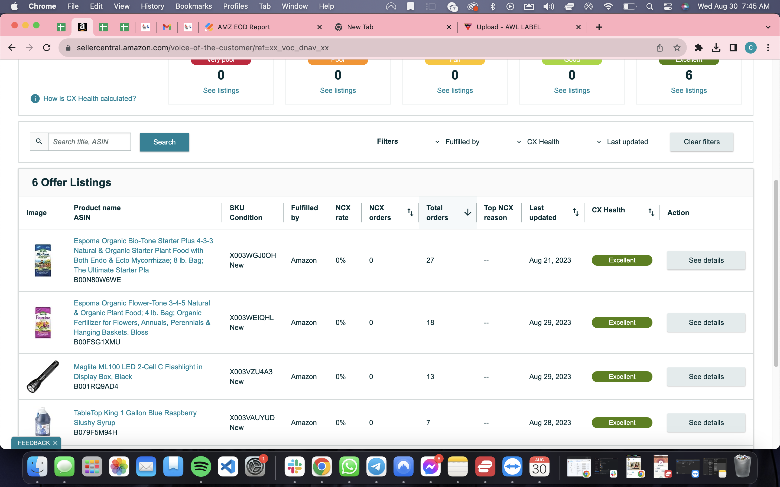Viewport: 780px width, 487px height.
Task: Click the Espoma Bio-Tone product thumbnail
Action: (x=43, y=260)
